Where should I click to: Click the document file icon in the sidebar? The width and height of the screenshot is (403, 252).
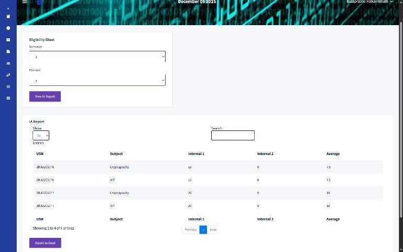pos(8,51)
